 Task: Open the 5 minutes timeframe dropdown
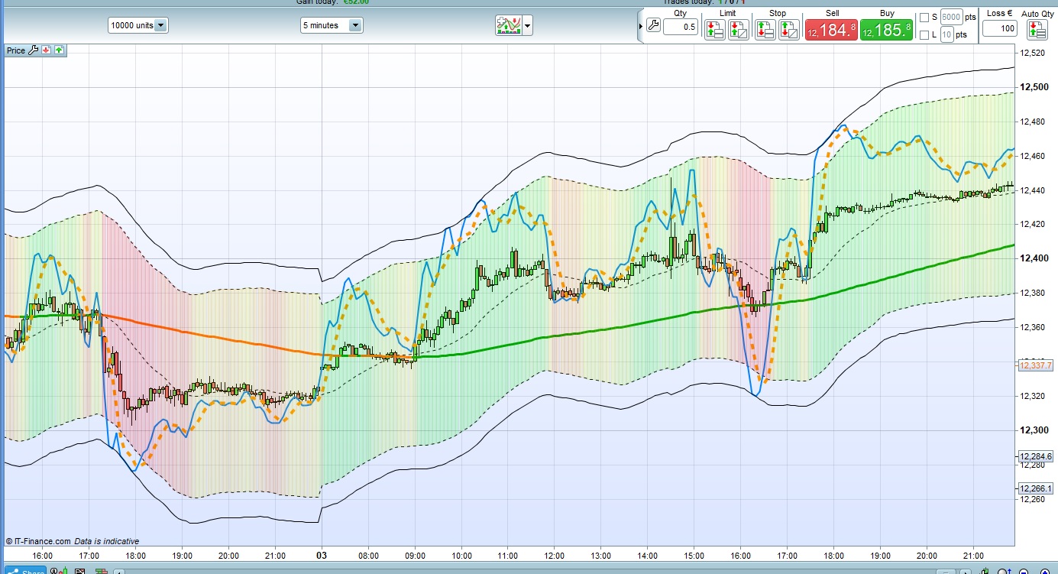(331, 25)
